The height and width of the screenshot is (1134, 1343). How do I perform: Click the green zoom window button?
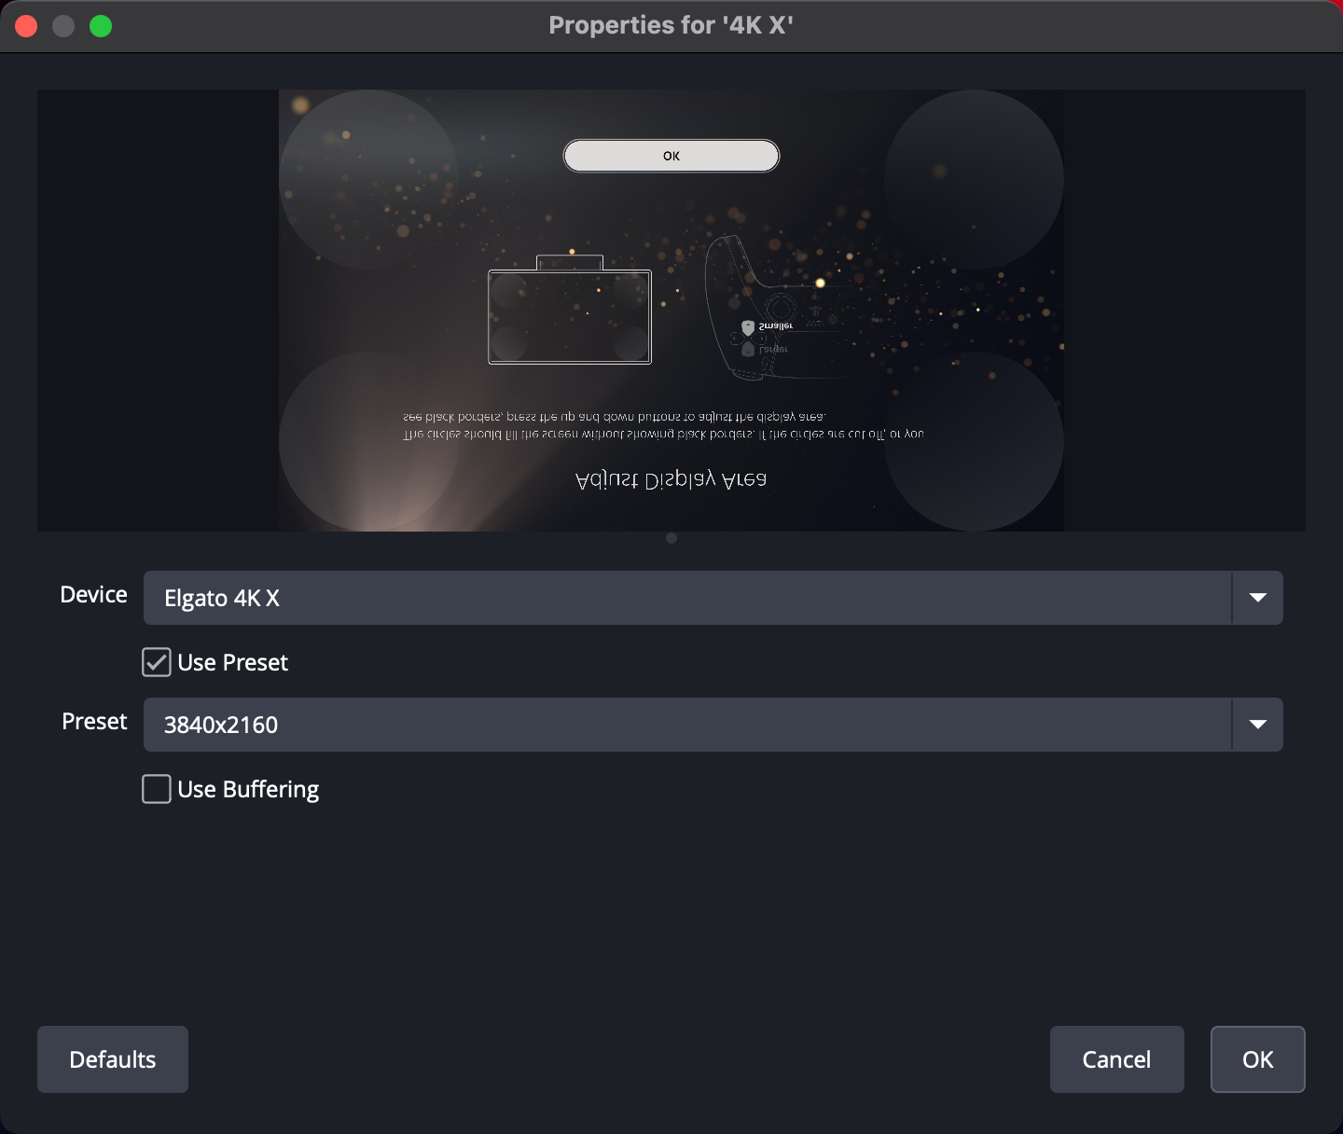[x=101, y=26]
